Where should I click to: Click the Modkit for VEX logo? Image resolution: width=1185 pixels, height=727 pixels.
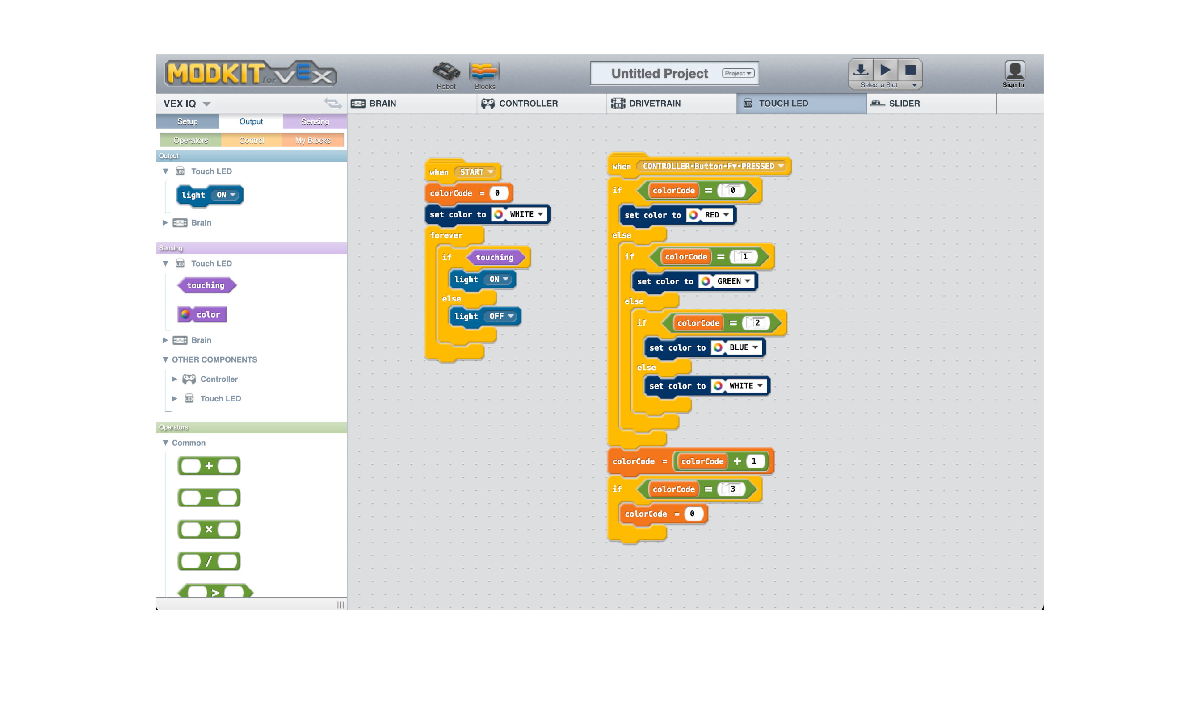[250, 74]
